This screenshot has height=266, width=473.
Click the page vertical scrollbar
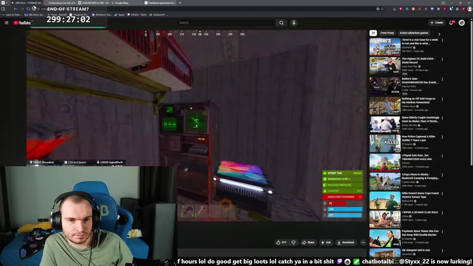471,92
